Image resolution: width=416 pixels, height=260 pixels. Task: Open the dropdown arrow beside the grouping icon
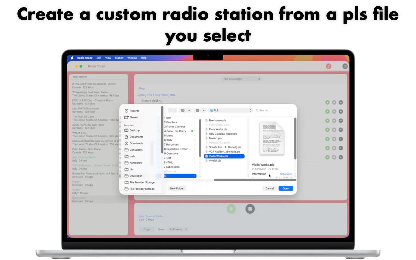point(204,110)
